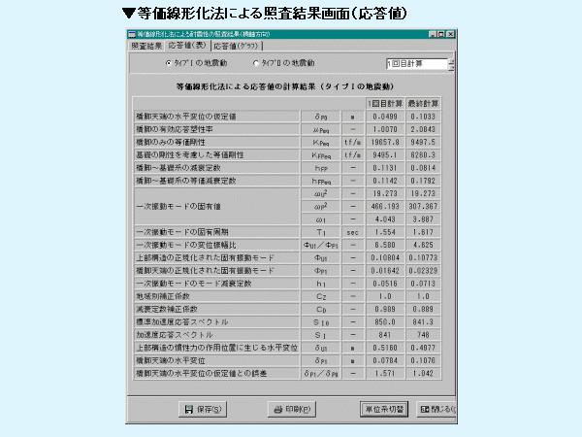Maximize the 照査結果 window
This screenshot has height=437, width=582.
pyautogui.click(x=439, y=33)
